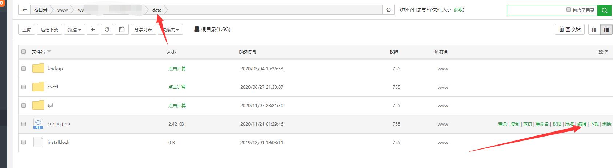Viewport: 613px width, 168px height.
Task: Sort by 文件名 column arrow
Action: [49, 51]
